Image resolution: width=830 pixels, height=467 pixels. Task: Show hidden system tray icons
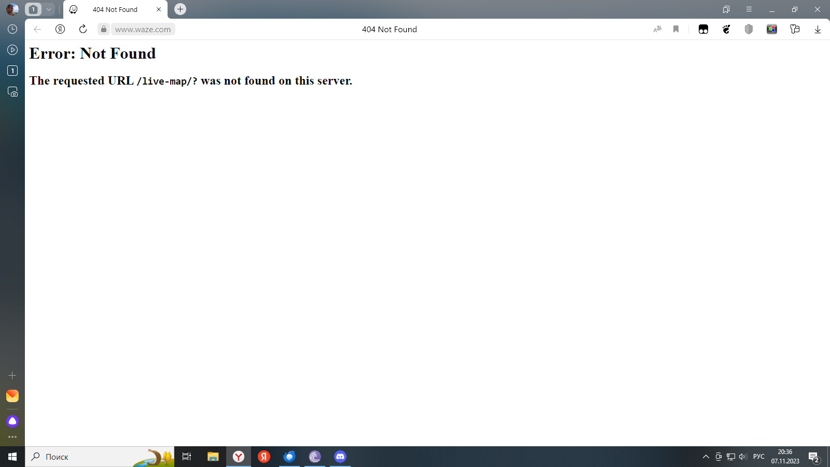tap(706, 457)
